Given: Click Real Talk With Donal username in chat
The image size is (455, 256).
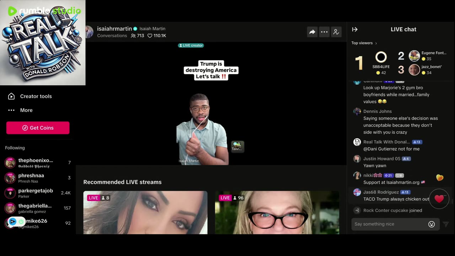Looking at the screenshot, I should point(386,142).
